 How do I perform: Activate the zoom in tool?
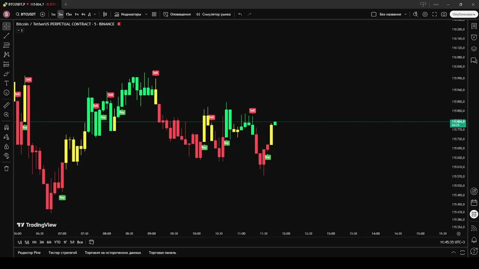[x=6, y=115]
